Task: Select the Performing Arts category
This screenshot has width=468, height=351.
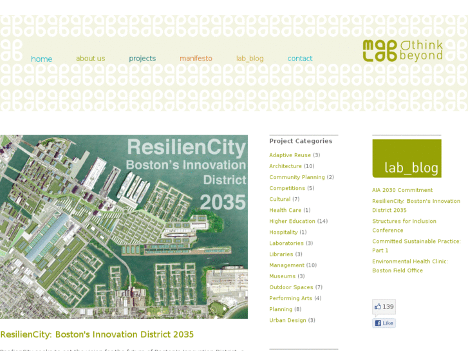Action: (291, 298)
